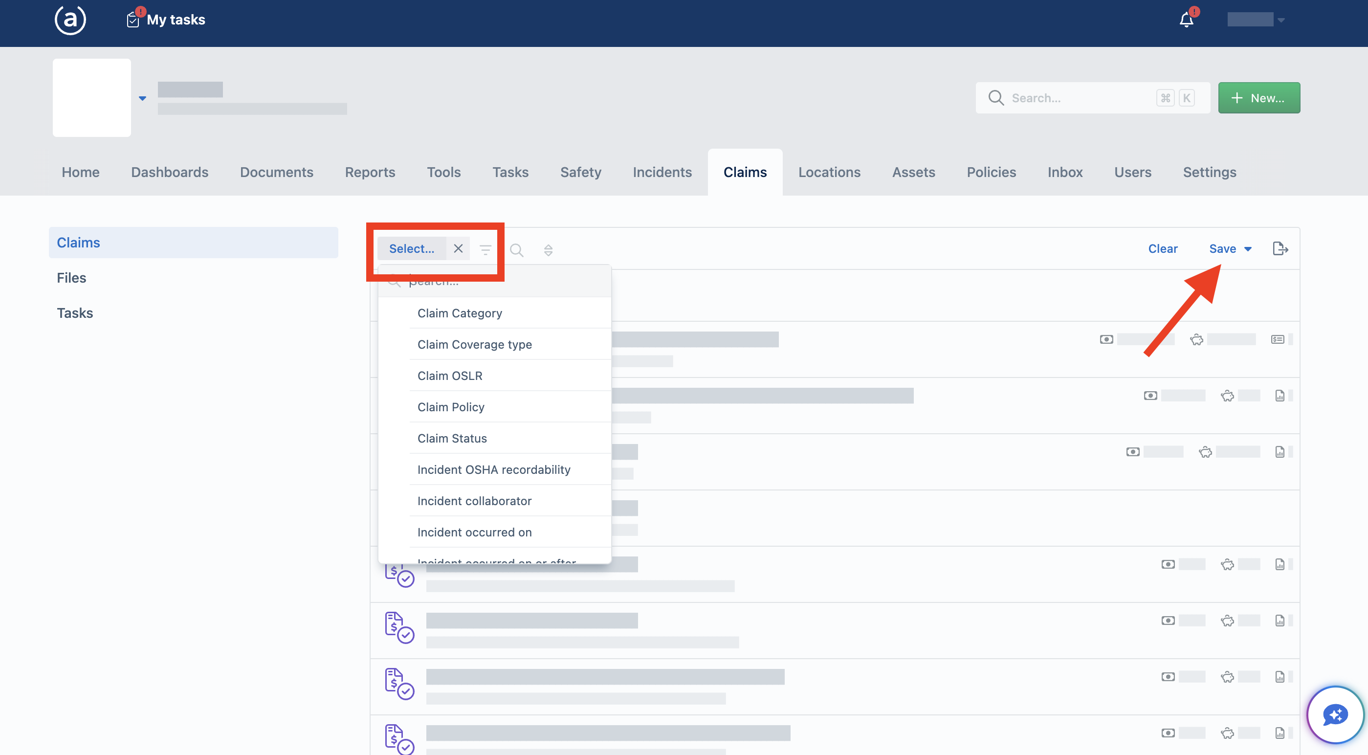
Task: Switch to the Dashboards tab
Action: [169, 172]
